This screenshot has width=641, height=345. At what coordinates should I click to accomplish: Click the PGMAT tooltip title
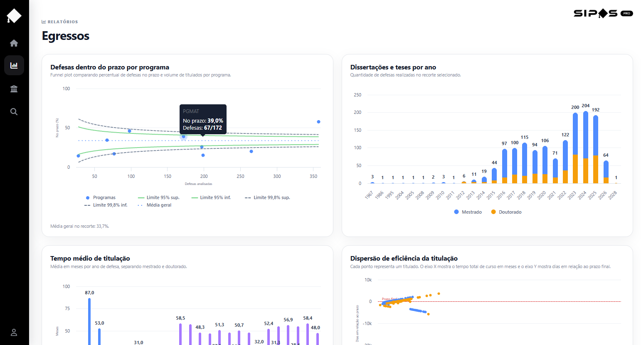click(191, 111)
